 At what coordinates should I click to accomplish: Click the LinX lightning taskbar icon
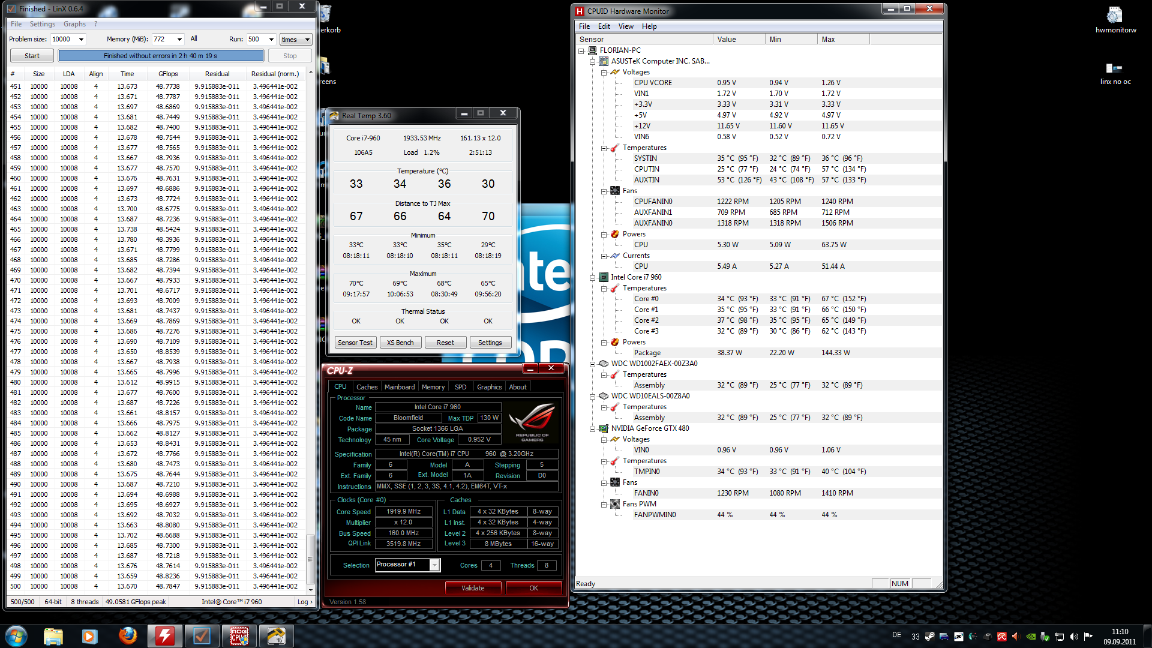pyautogui.click(x=164, y=636)
